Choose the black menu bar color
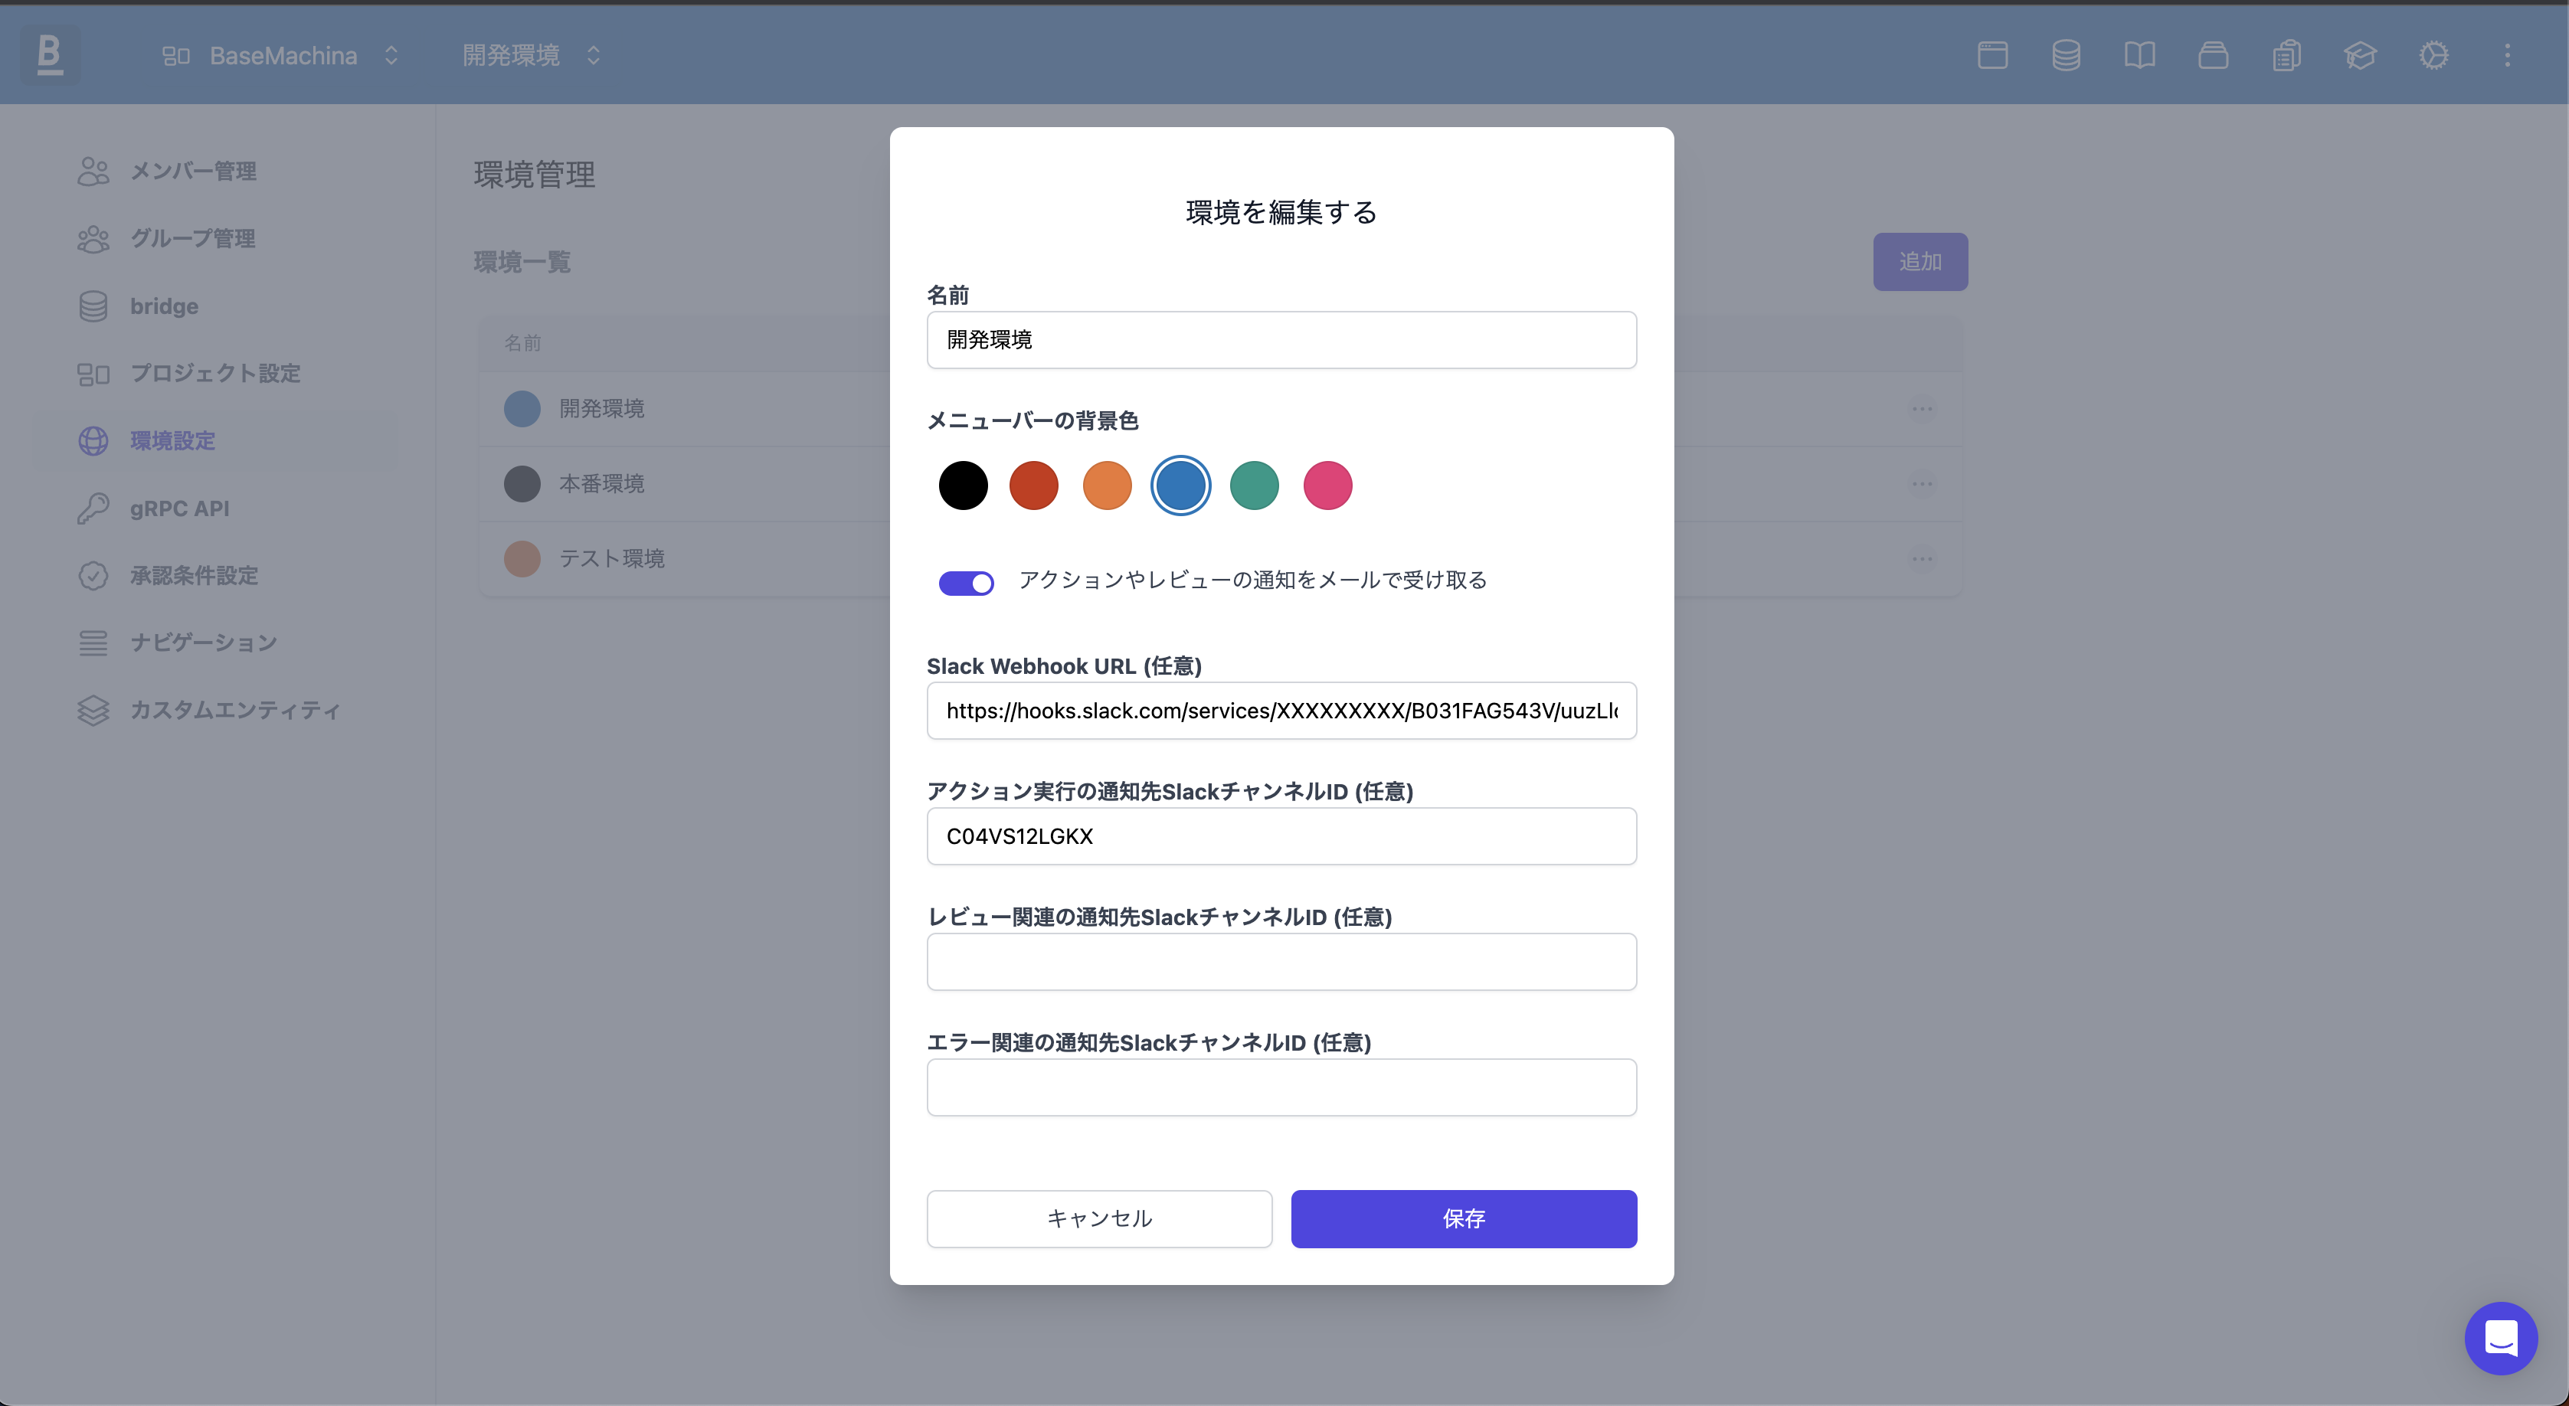Screen dimensions: 2569x1406 click(962, 486)
